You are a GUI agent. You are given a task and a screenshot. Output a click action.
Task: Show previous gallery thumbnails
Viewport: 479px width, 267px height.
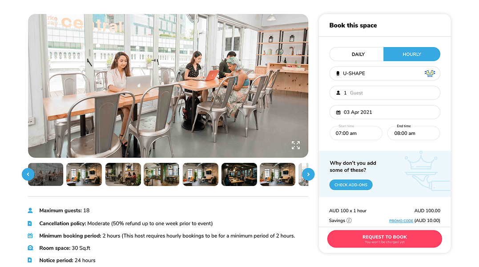28,174
